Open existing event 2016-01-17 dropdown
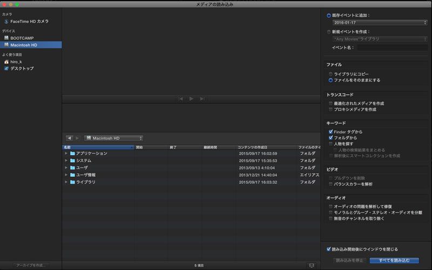 380,23
